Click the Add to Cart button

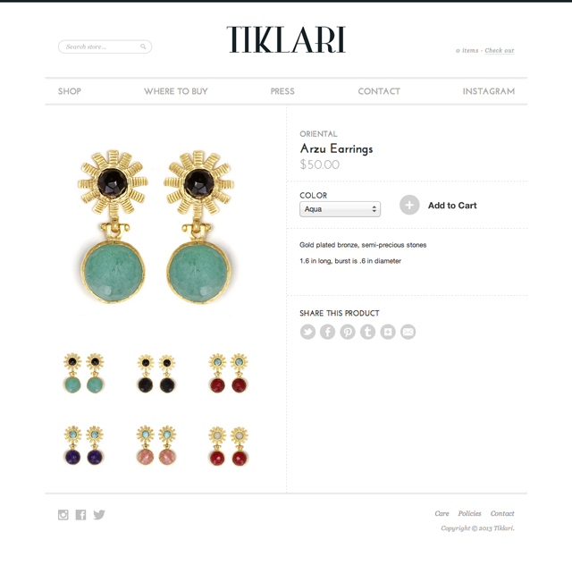pyautogui.click(x=438, y=206)
